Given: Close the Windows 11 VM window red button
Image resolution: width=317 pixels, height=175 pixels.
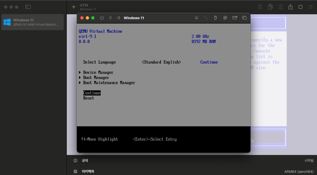Looking at the screenshot, I should coord(82,18).
